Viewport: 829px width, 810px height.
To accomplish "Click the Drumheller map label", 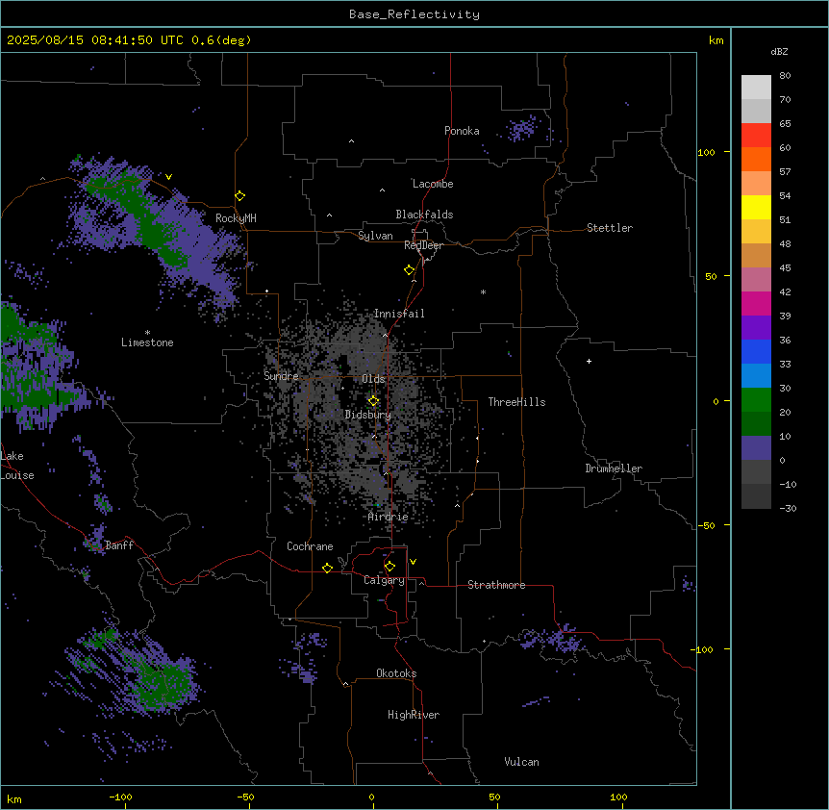I will coord(614,468).
